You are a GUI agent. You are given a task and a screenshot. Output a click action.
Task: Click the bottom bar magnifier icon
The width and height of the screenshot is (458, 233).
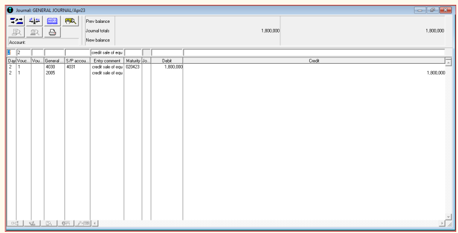pos(49,223)
